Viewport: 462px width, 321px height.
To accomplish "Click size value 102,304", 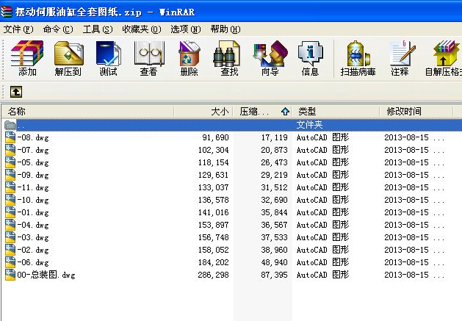I will point(213,150).
